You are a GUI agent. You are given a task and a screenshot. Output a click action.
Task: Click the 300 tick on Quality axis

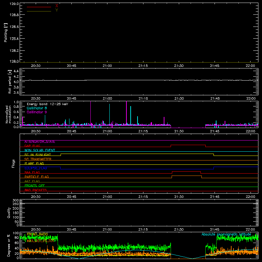(15, 200)
